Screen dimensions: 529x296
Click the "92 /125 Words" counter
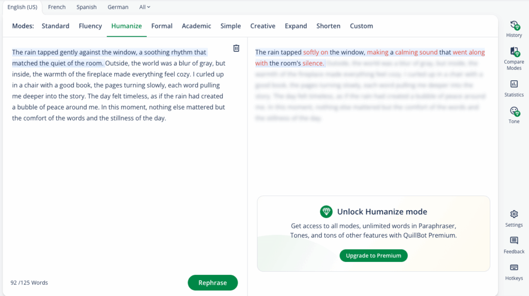29,283
